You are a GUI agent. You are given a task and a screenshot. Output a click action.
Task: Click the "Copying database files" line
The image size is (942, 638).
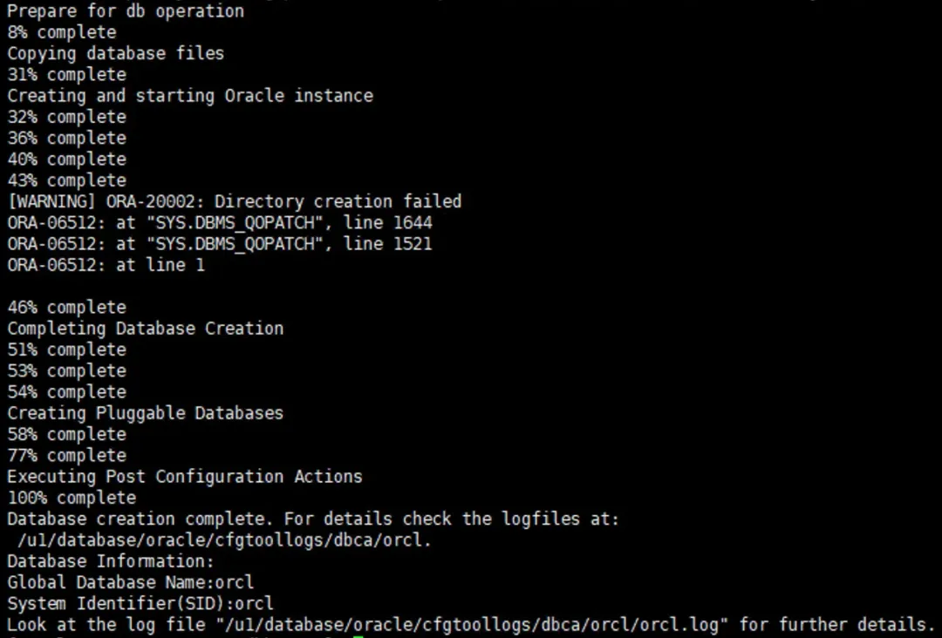click(115, 53)
